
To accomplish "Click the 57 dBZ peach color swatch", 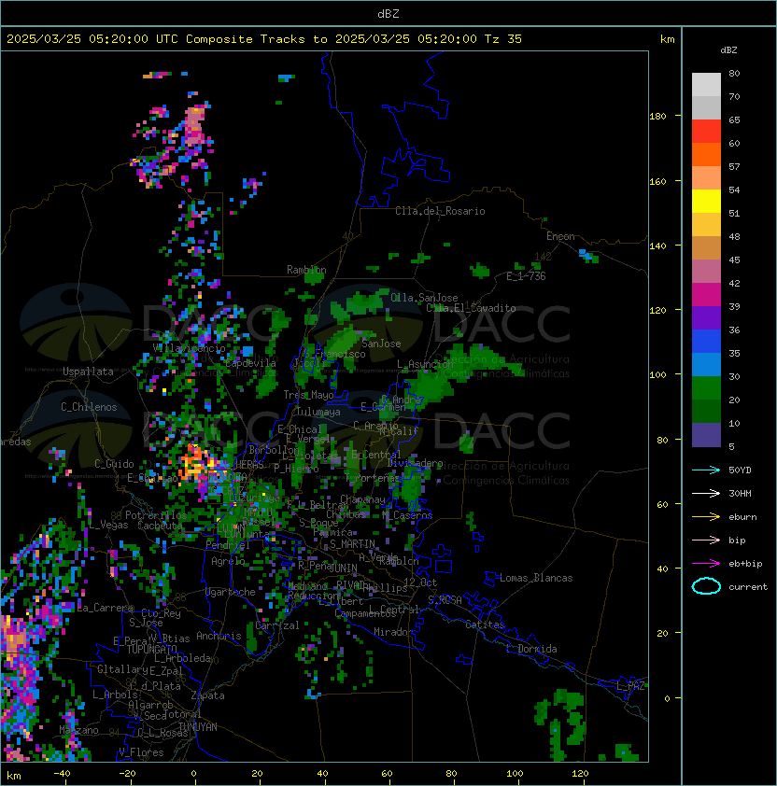I will [706, 178].
